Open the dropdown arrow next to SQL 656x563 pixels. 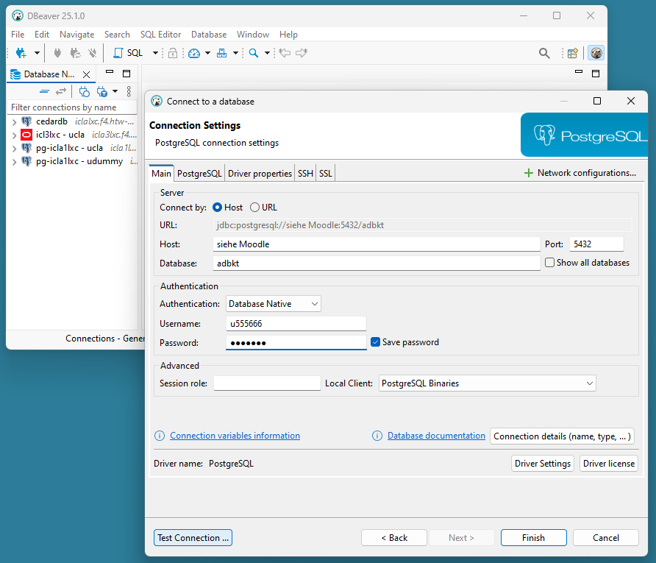155,53
